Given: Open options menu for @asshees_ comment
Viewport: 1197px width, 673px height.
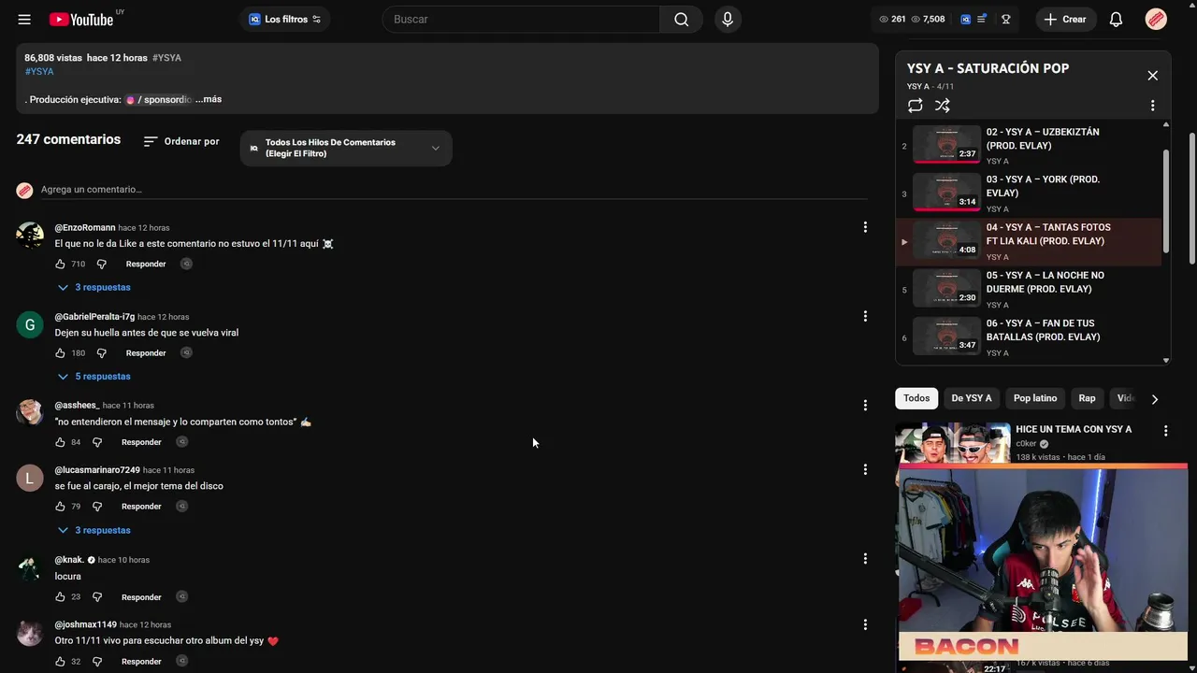Looking at the screenshot, I should click(x=865, y=405).
